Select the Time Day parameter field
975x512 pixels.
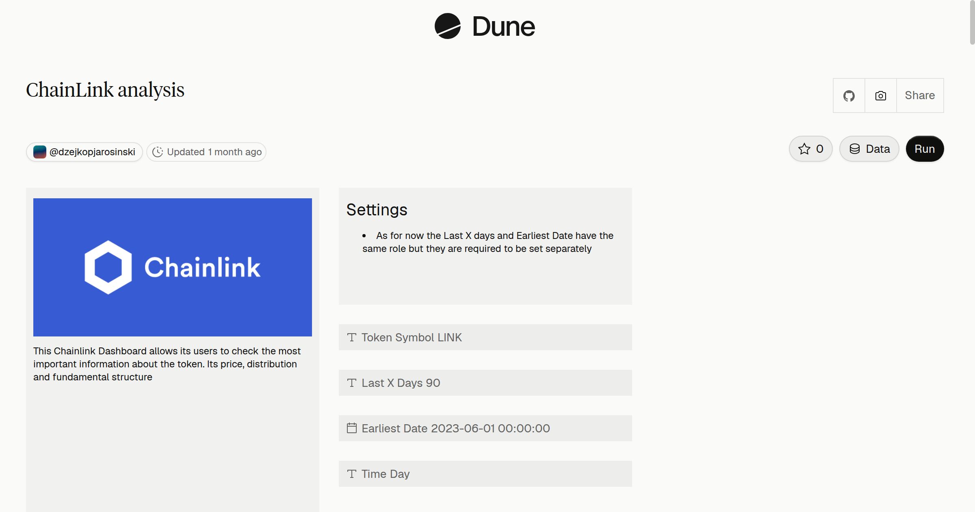click(x=485, y=474)
